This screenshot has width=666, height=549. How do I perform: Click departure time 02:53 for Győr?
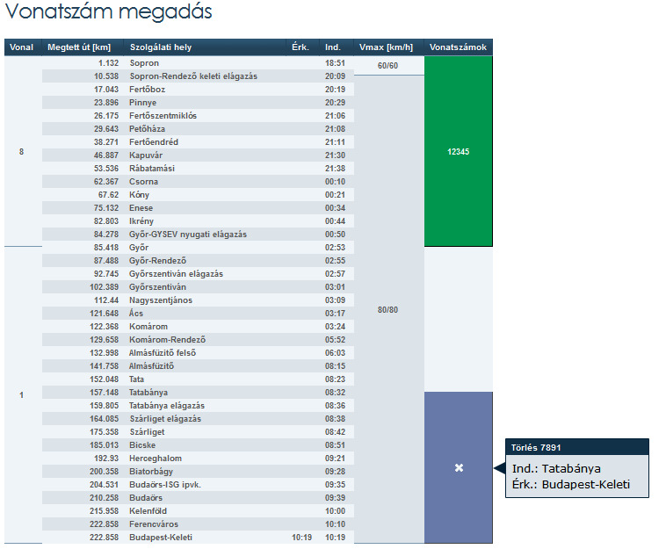(335, 247)
